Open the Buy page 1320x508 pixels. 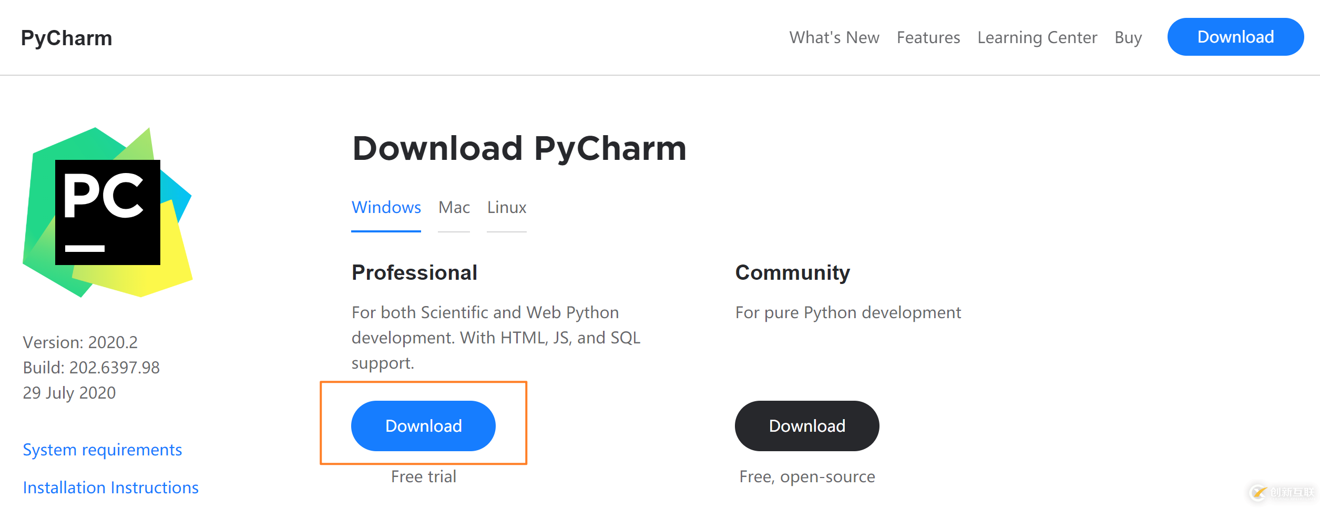click(x=1128, y=37)
